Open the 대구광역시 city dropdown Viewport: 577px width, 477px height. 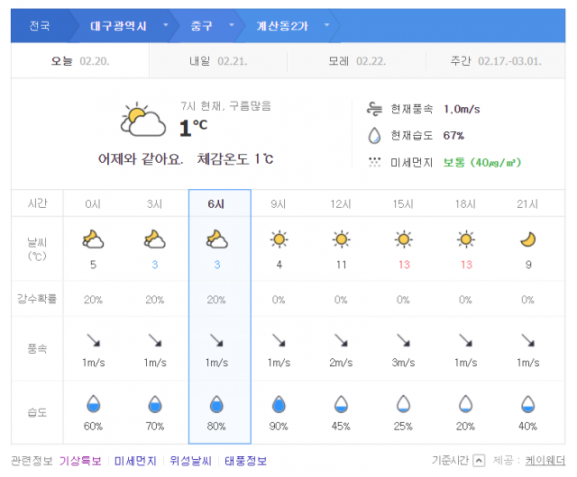166,25
